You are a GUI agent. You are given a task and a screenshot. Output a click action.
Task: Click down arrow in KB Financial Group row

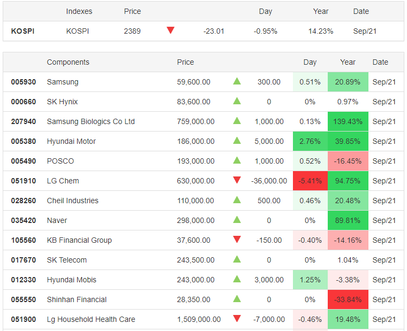click(237, 239)
